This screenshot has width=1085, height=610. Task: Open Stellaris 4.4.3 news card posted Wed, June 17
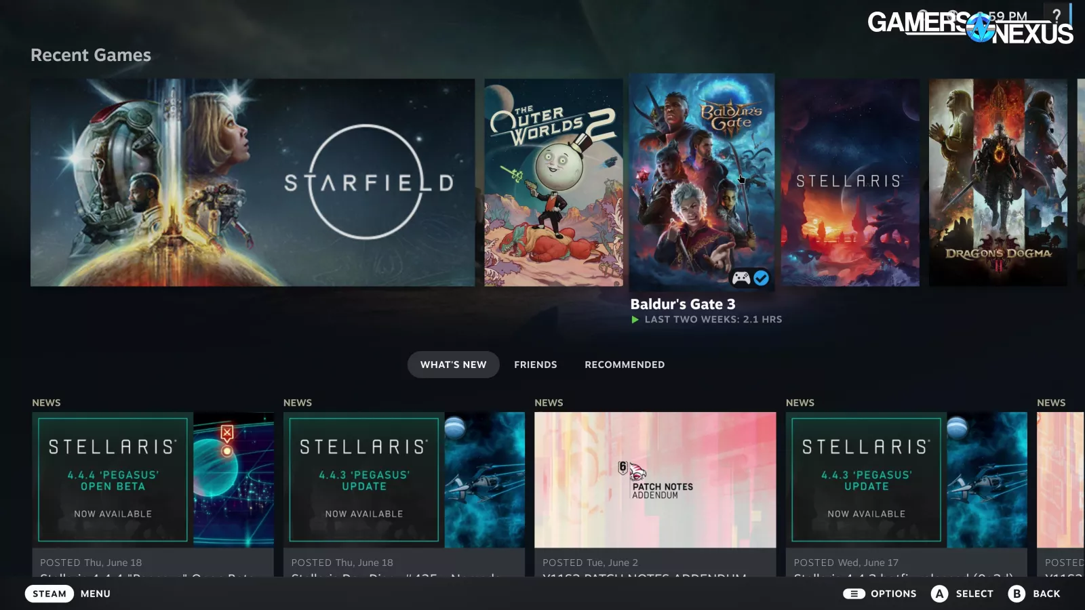click(x=907, y=494)
